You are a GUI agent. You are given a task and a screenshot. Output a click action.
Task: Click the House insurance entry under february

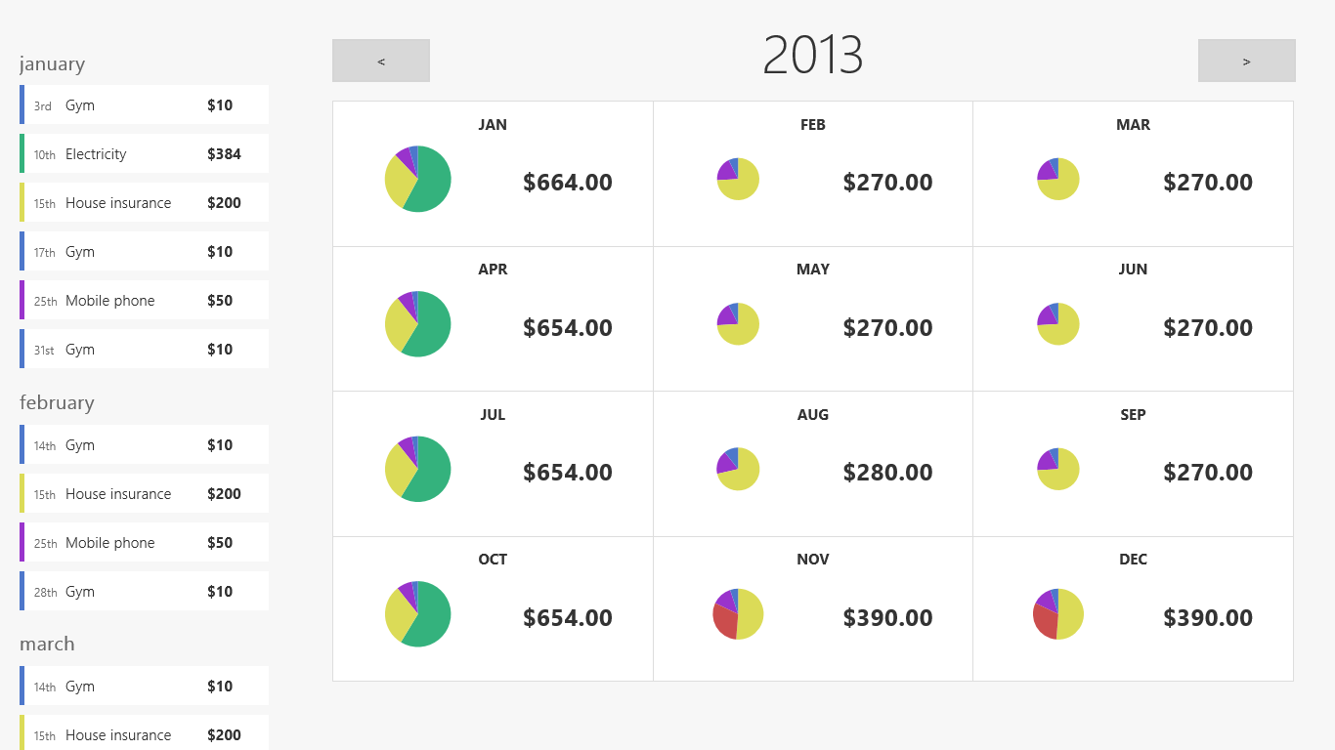click(x=143, y=493)
